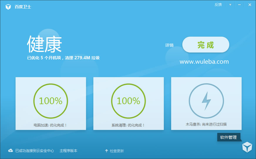256x159 pixels.
Task: Click the 系统清理 100% progress circle
Action: (129, 101)
